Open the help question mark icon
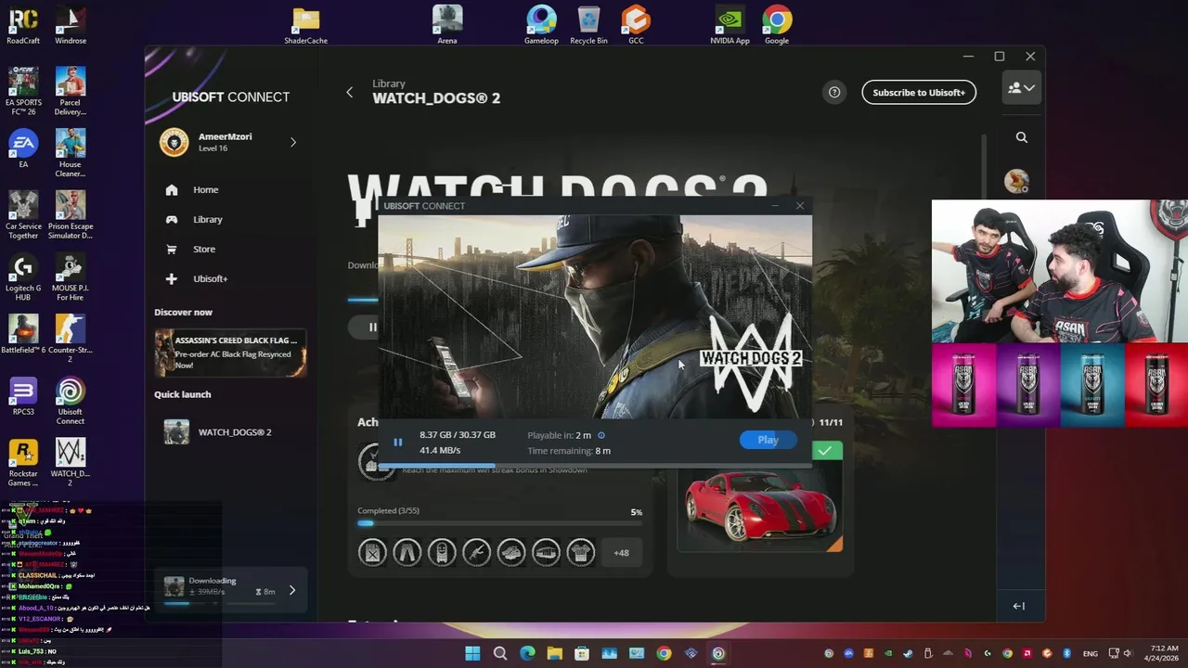1188x668 pixels. pos(834,92)
